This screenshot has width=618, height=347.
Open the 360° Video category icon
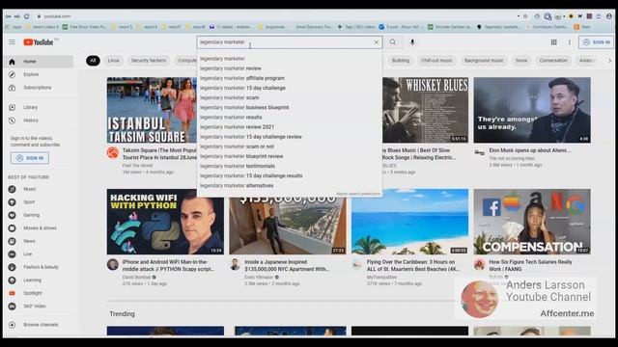pyautogui.click(x=13, y=307)
